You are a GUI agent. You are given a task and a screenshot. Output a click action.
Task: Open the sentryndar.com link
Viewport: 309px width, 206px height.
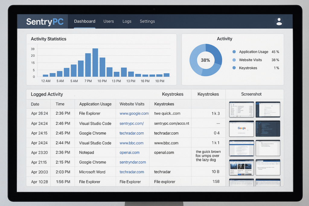click(133, 162)
